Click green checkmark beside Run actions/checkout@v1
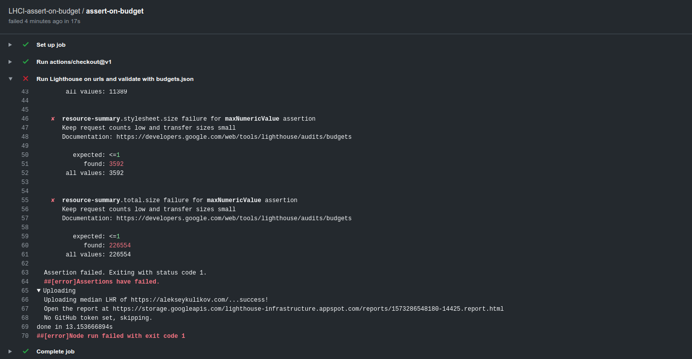The image size is (692, 359). (x=26, y=62)
